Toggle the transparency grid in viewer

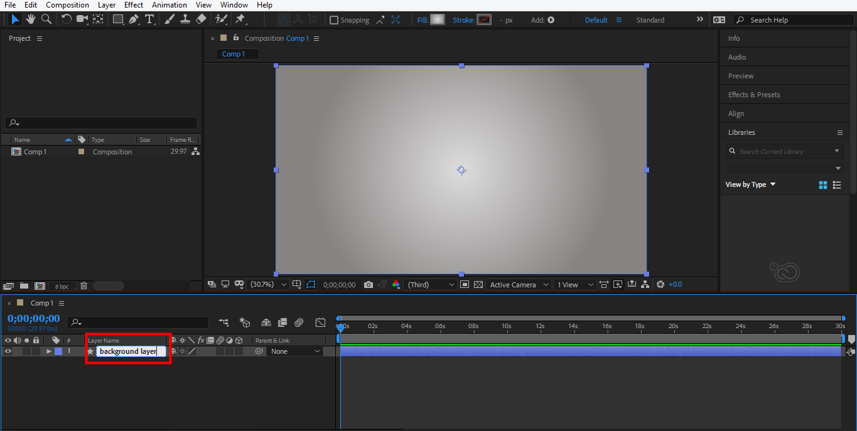tap(478, 285)
